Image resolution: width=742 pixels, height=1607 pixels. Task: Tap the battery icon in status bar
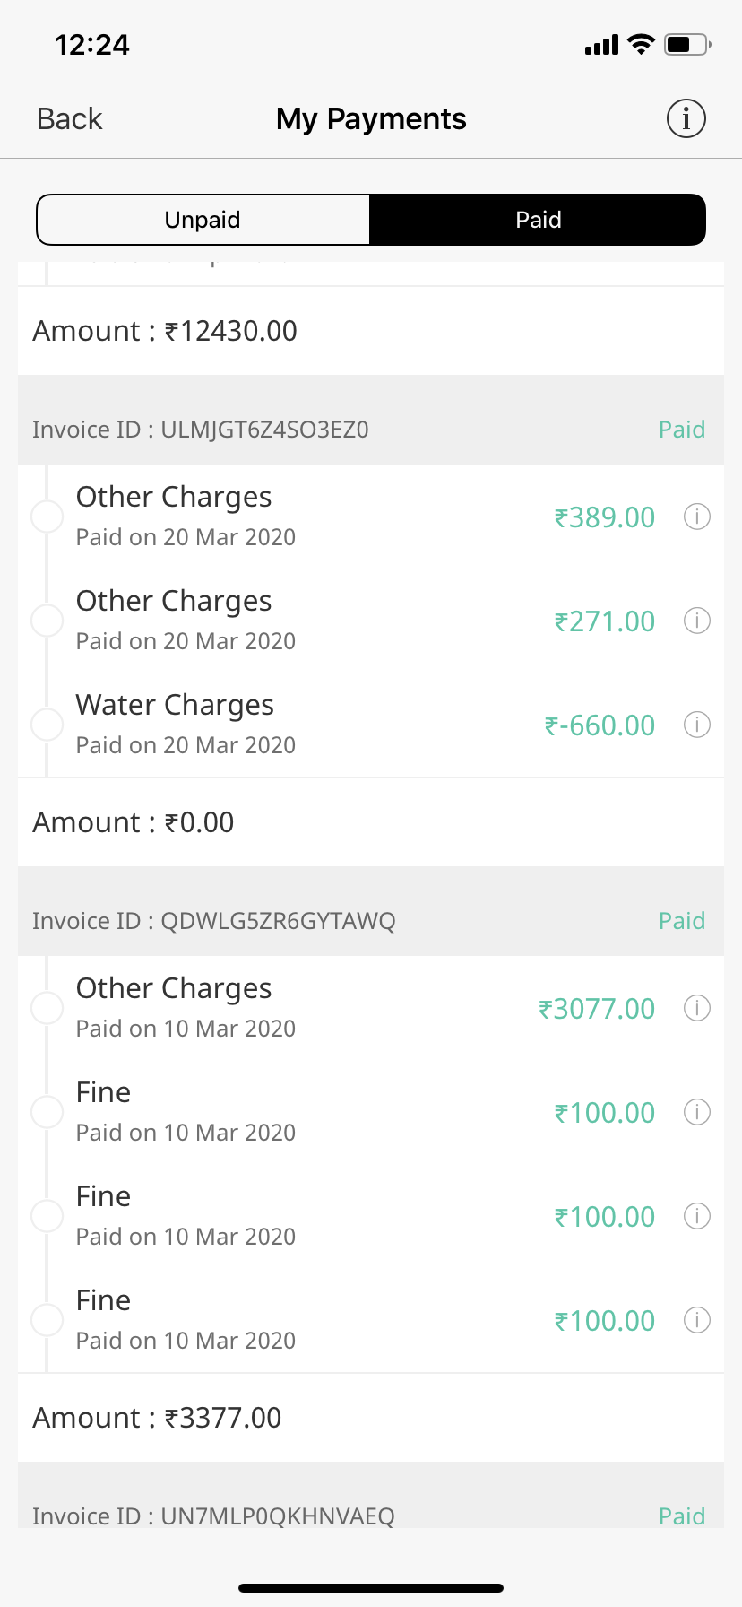(x=686, y=45)
